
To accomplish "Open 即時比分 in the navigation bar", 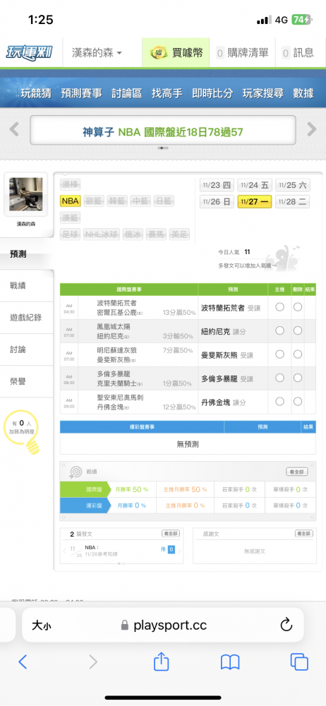I will [x=212, y=93].
